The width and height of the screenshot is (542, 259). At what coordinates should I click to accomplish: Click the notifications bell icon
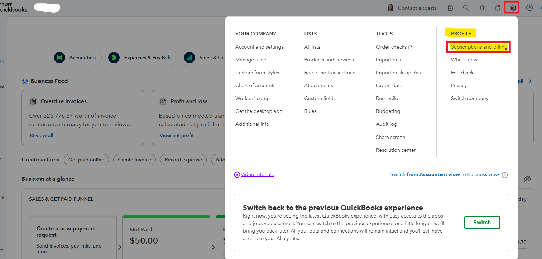click(498, 8)
